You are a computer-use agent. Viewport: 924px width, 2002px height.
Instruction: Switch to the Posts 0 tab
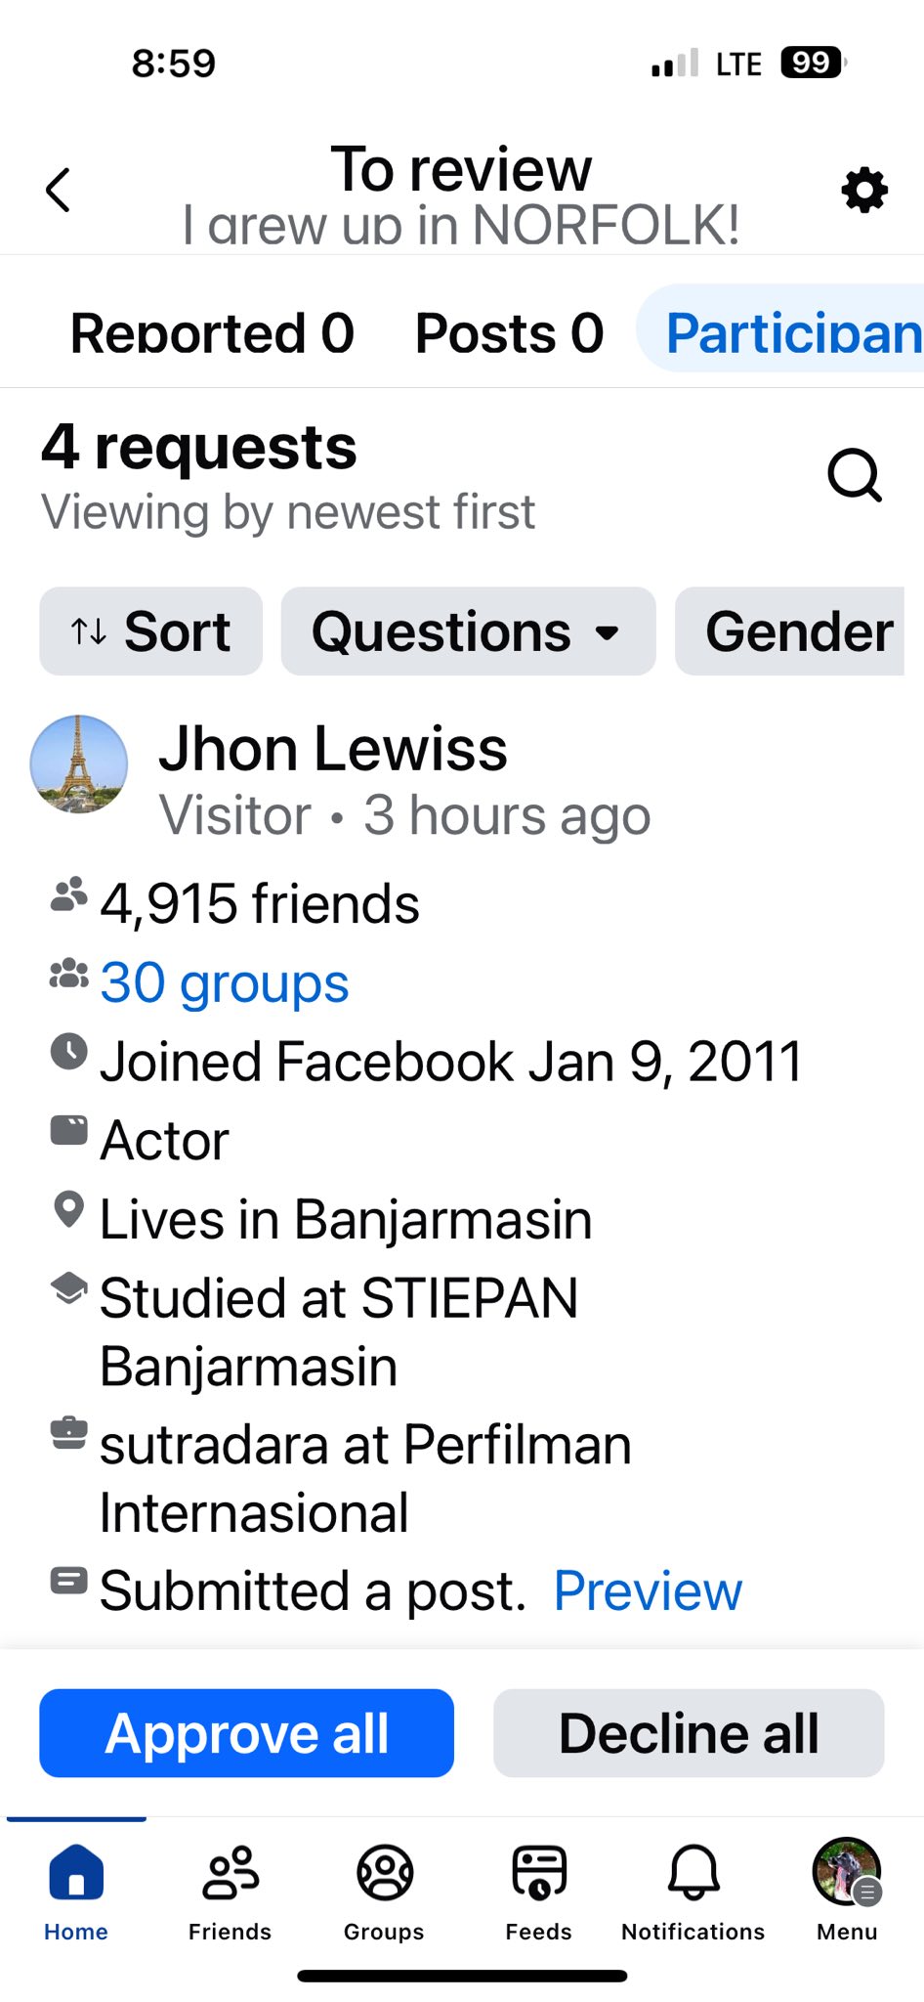[509, 333]
